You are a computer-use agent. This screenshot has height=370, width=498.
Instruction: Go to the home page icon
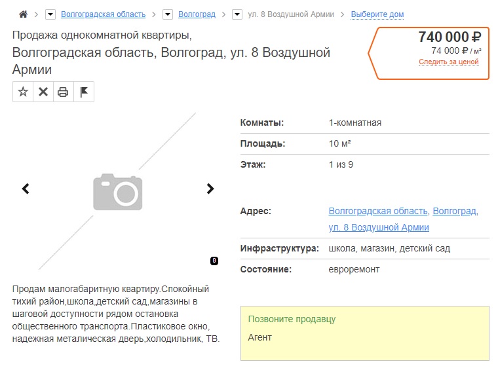tap(23, 14)
